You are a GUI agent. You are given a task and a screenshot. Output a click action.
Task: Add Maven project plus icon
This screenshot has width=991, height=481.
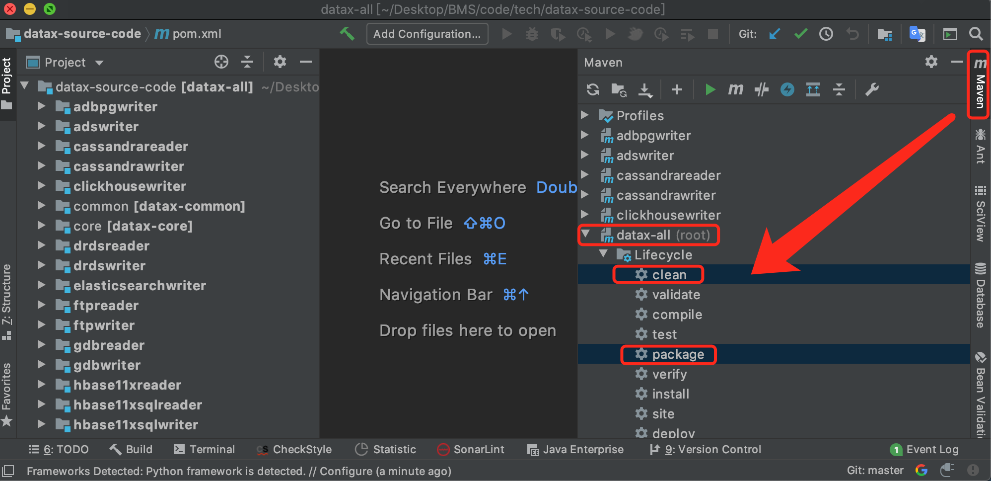point(677,89)
